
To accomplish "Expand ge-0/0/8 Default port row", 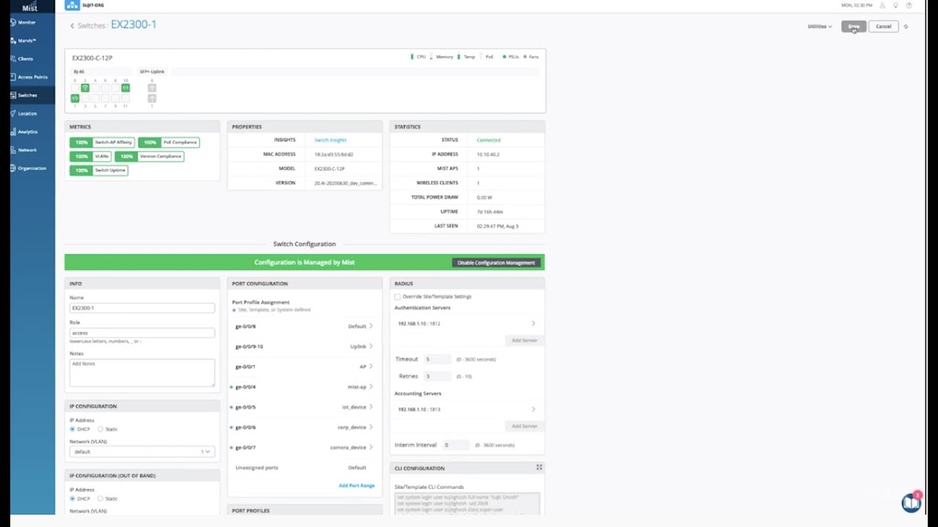I will (x=304, y=326).
